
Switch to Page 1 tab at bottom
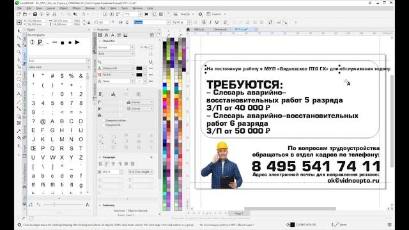coord(239,213)
